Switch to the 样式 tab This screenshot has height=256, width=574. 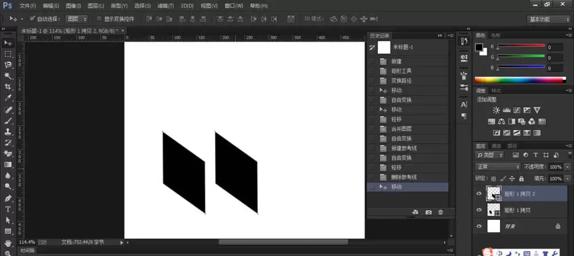tap(496, 90)
